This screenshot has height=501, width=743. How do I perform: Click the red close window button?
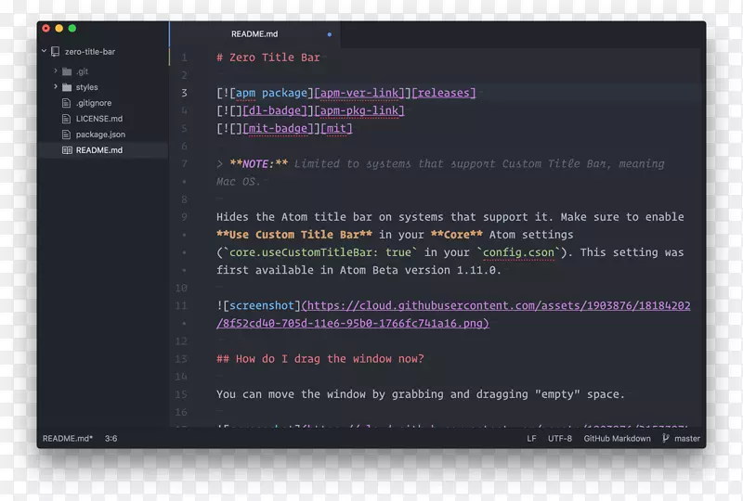(x=46, y=29)
